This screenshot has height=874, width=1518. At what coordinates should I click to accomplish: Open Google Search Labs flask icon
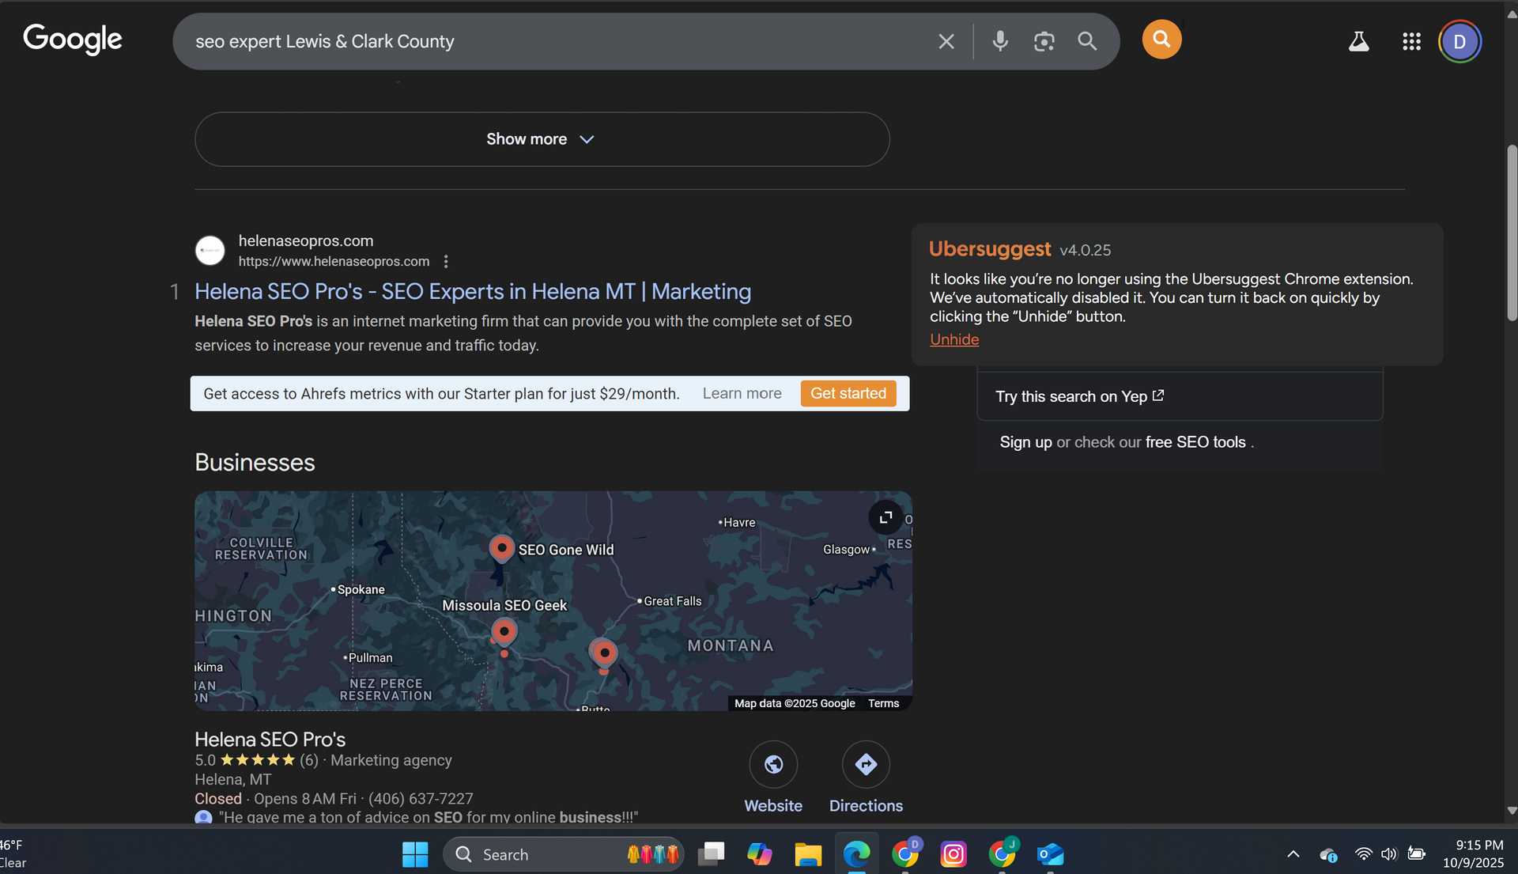[1358, 41]
